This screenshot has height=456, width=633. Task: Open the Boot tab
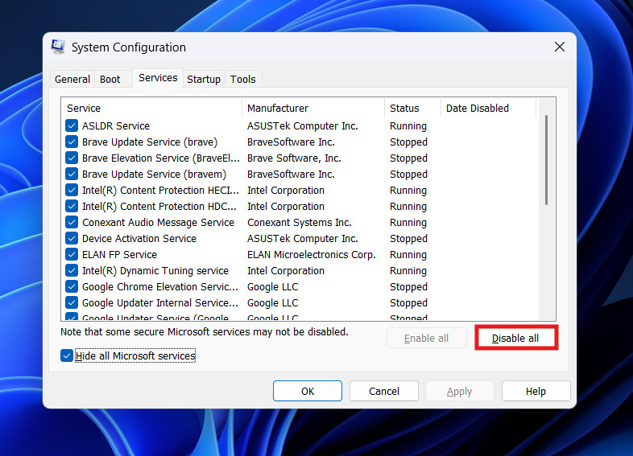click(x=110, y=79)
